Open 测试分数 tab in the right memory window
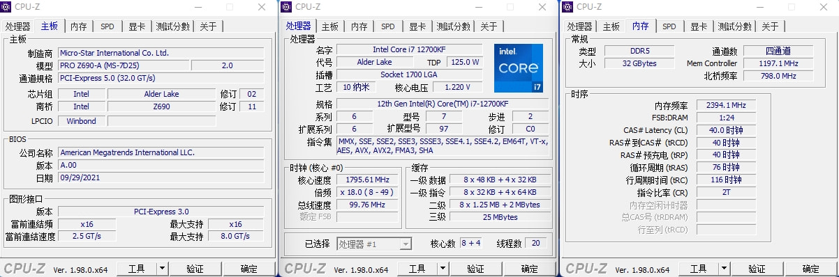Screen dimensions: 839x277 pos(734,26)
